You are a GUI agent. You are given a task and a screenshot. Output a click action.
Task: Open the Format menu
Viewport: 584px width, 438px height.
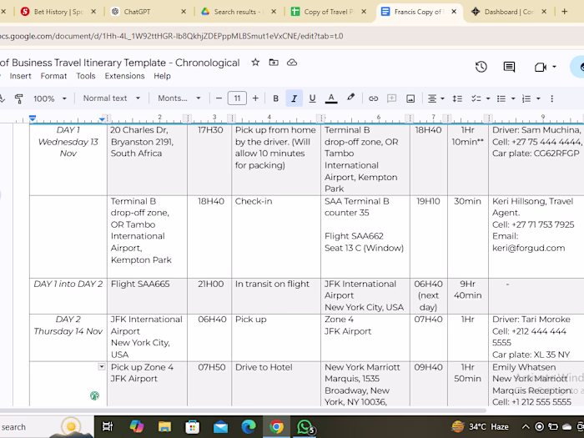53,76
